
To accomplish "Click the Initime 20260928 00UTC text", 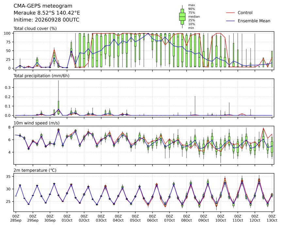I will click(x=46, y=20).
